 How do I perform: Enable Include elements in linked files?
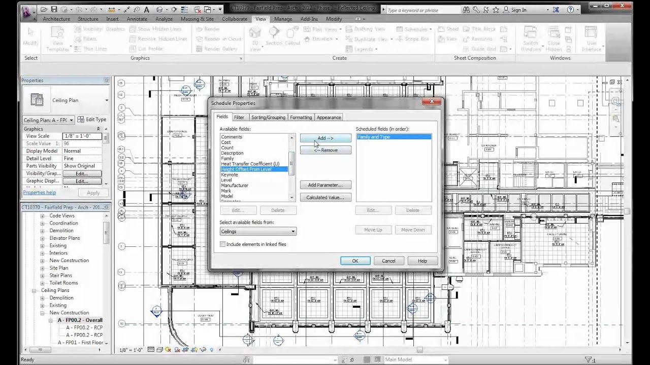pos(222,244)
